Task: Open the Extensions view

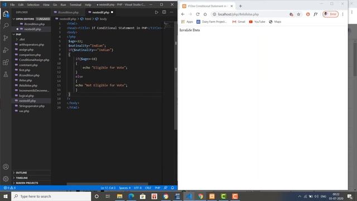Action: click(x=6, y=62)
